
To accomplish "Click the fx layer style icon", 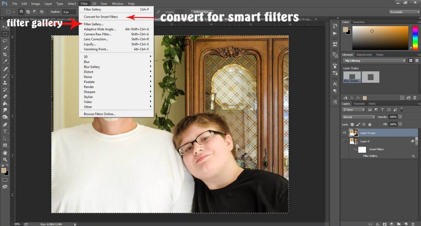I will (377, 224).
